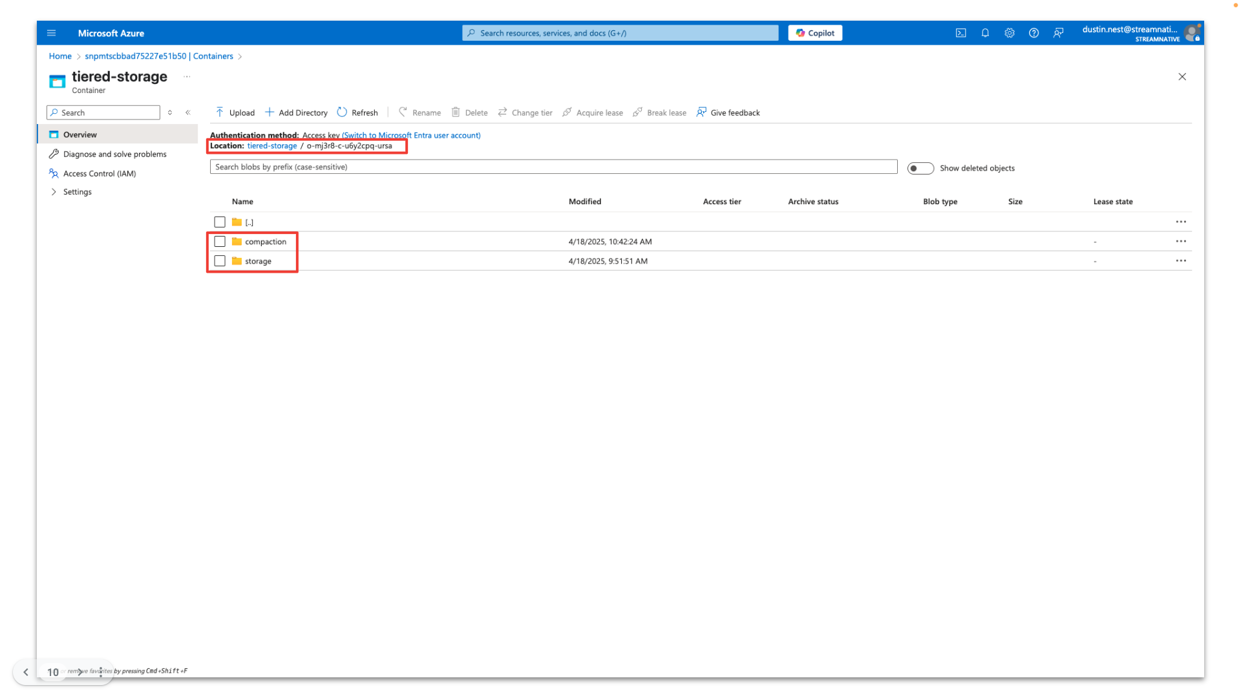
Task: Expand the Settings section in the sidebar
Action: click(x=77, y=191)
